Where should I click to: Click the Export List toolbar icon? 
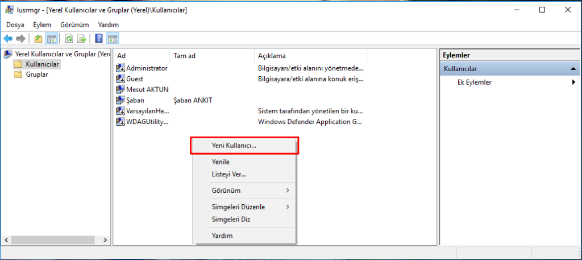[82, 38]
